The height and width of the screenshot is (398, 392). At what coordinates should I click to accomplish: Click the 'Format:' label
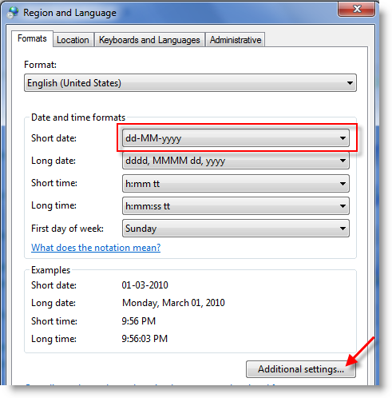point(40,65)
